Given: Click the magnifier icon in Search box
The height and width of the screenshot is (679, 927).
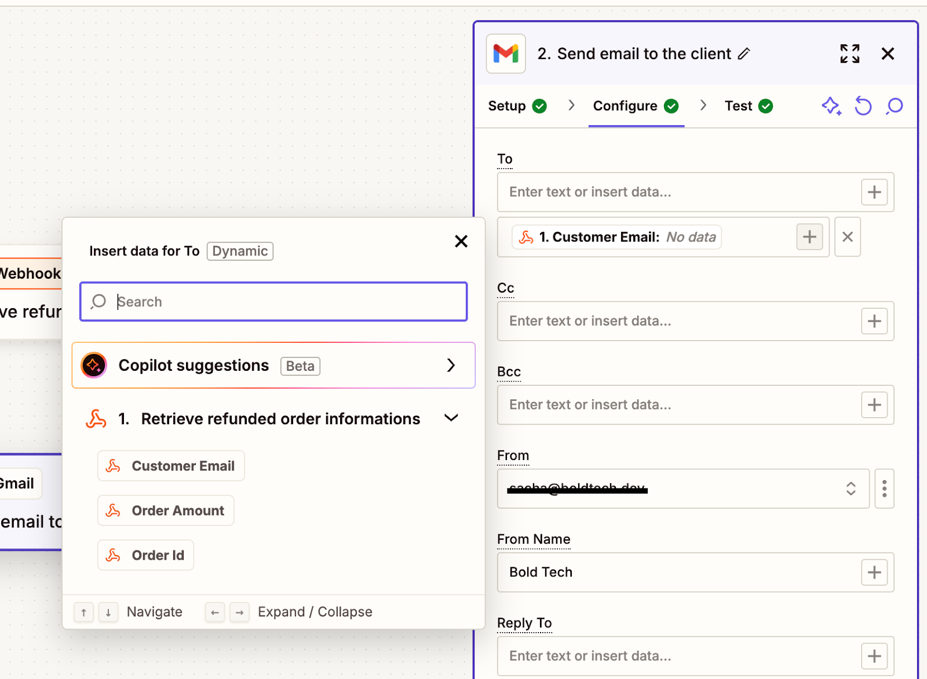Looking at the screenshot, I should [98, 301].
